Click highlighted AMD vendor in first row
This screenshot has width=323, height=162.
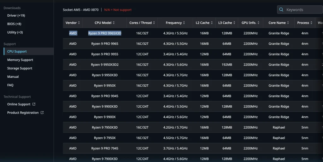[73, 33]
